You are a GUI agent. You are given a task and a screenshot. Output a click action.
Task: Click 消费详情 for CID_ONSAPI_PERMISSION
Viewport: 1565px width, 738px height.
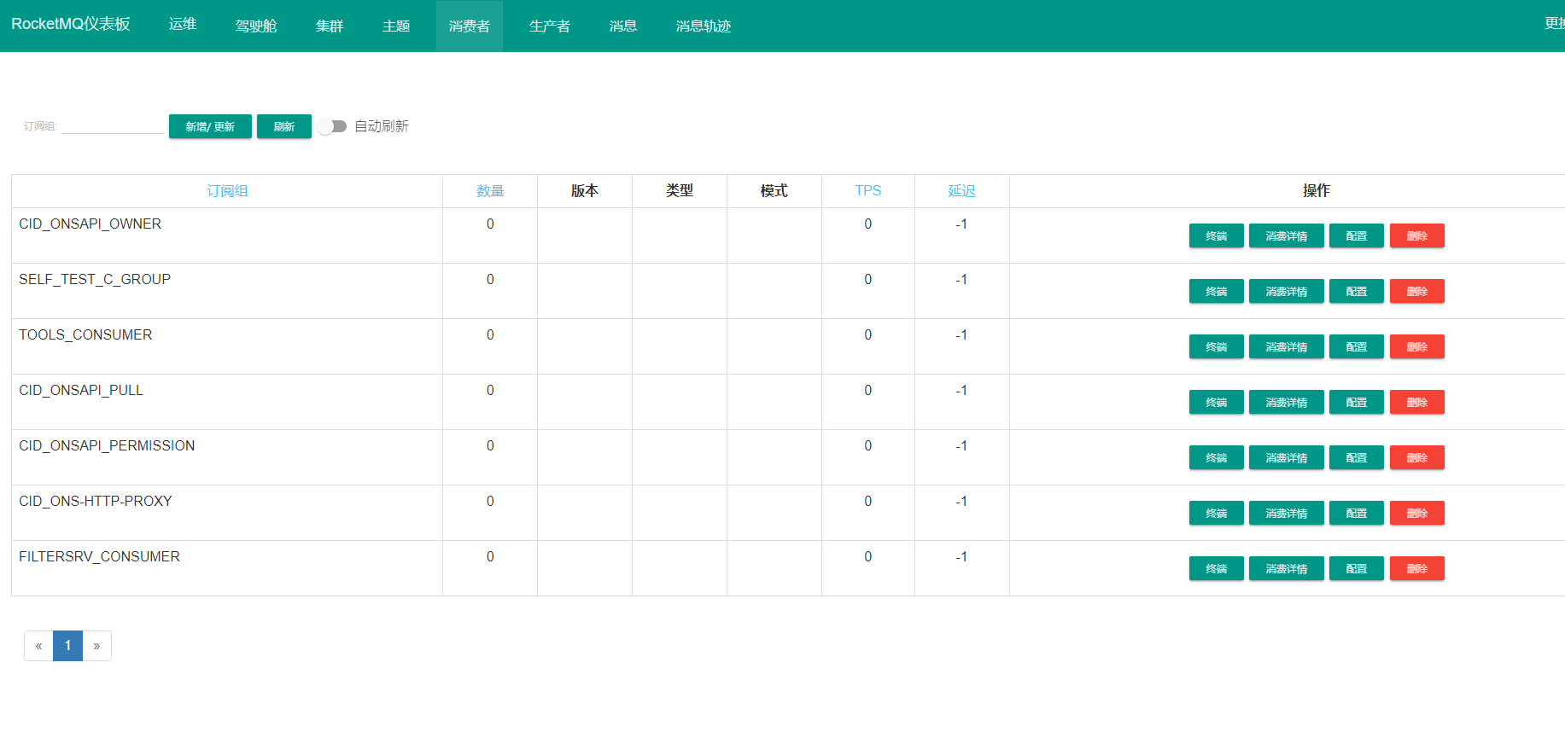click(x=1287, y=457)
